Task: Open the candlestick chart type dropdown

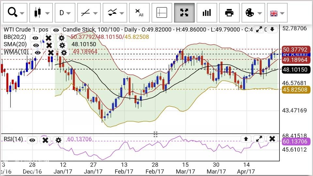Action: 41,13
